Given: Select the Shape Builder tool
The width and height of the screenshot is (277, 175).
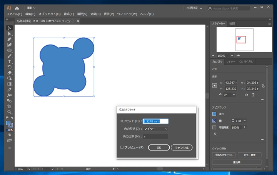Looking at the screenshot, I should [x=9, y=78].
